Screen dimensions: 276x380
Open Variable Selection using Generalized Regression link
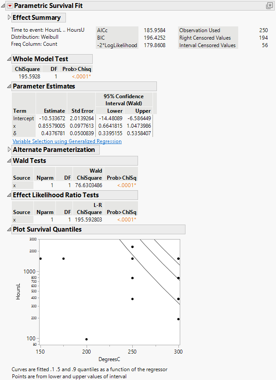click(67, 141)
